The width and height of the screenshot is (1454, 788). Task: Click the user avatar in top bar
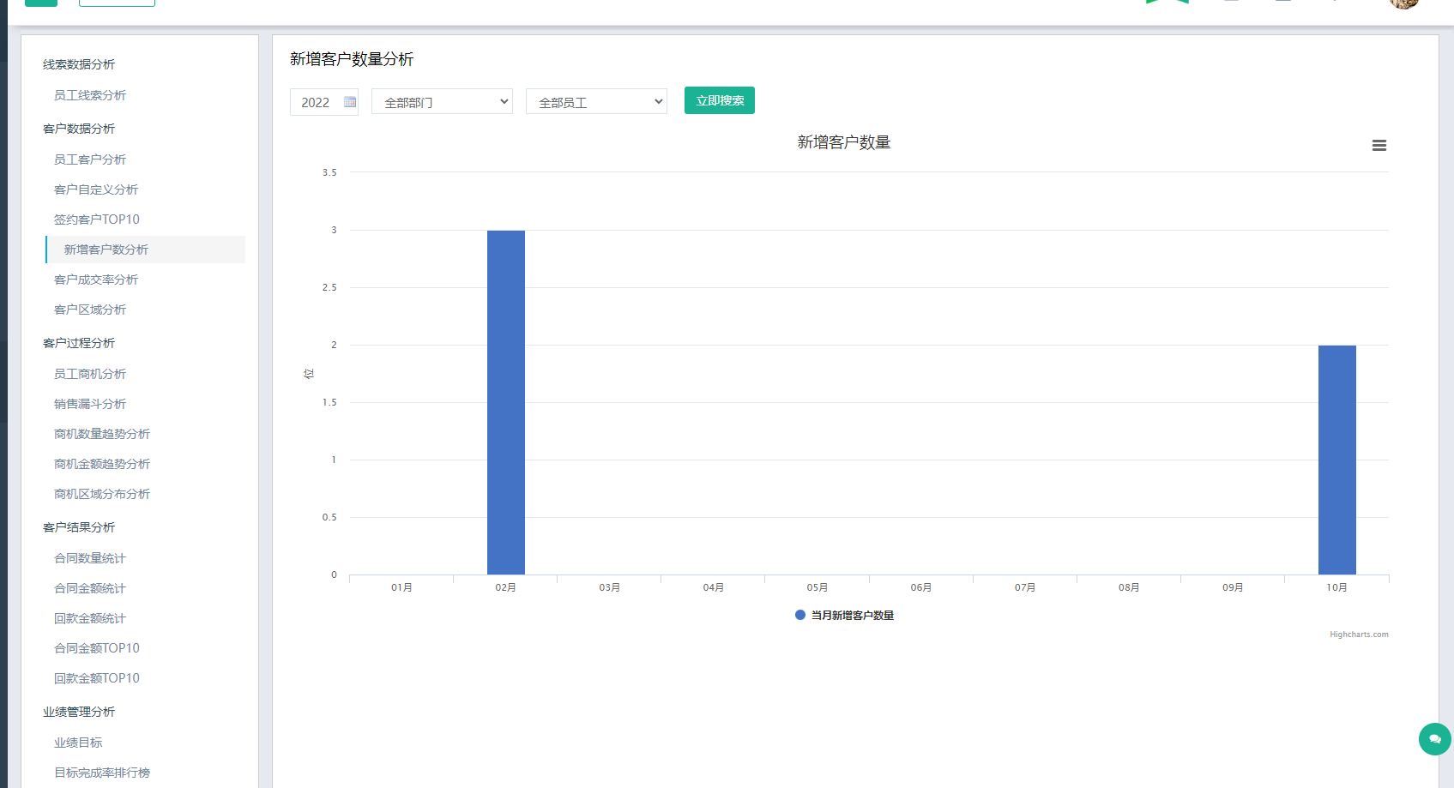tap(1403, 4)
